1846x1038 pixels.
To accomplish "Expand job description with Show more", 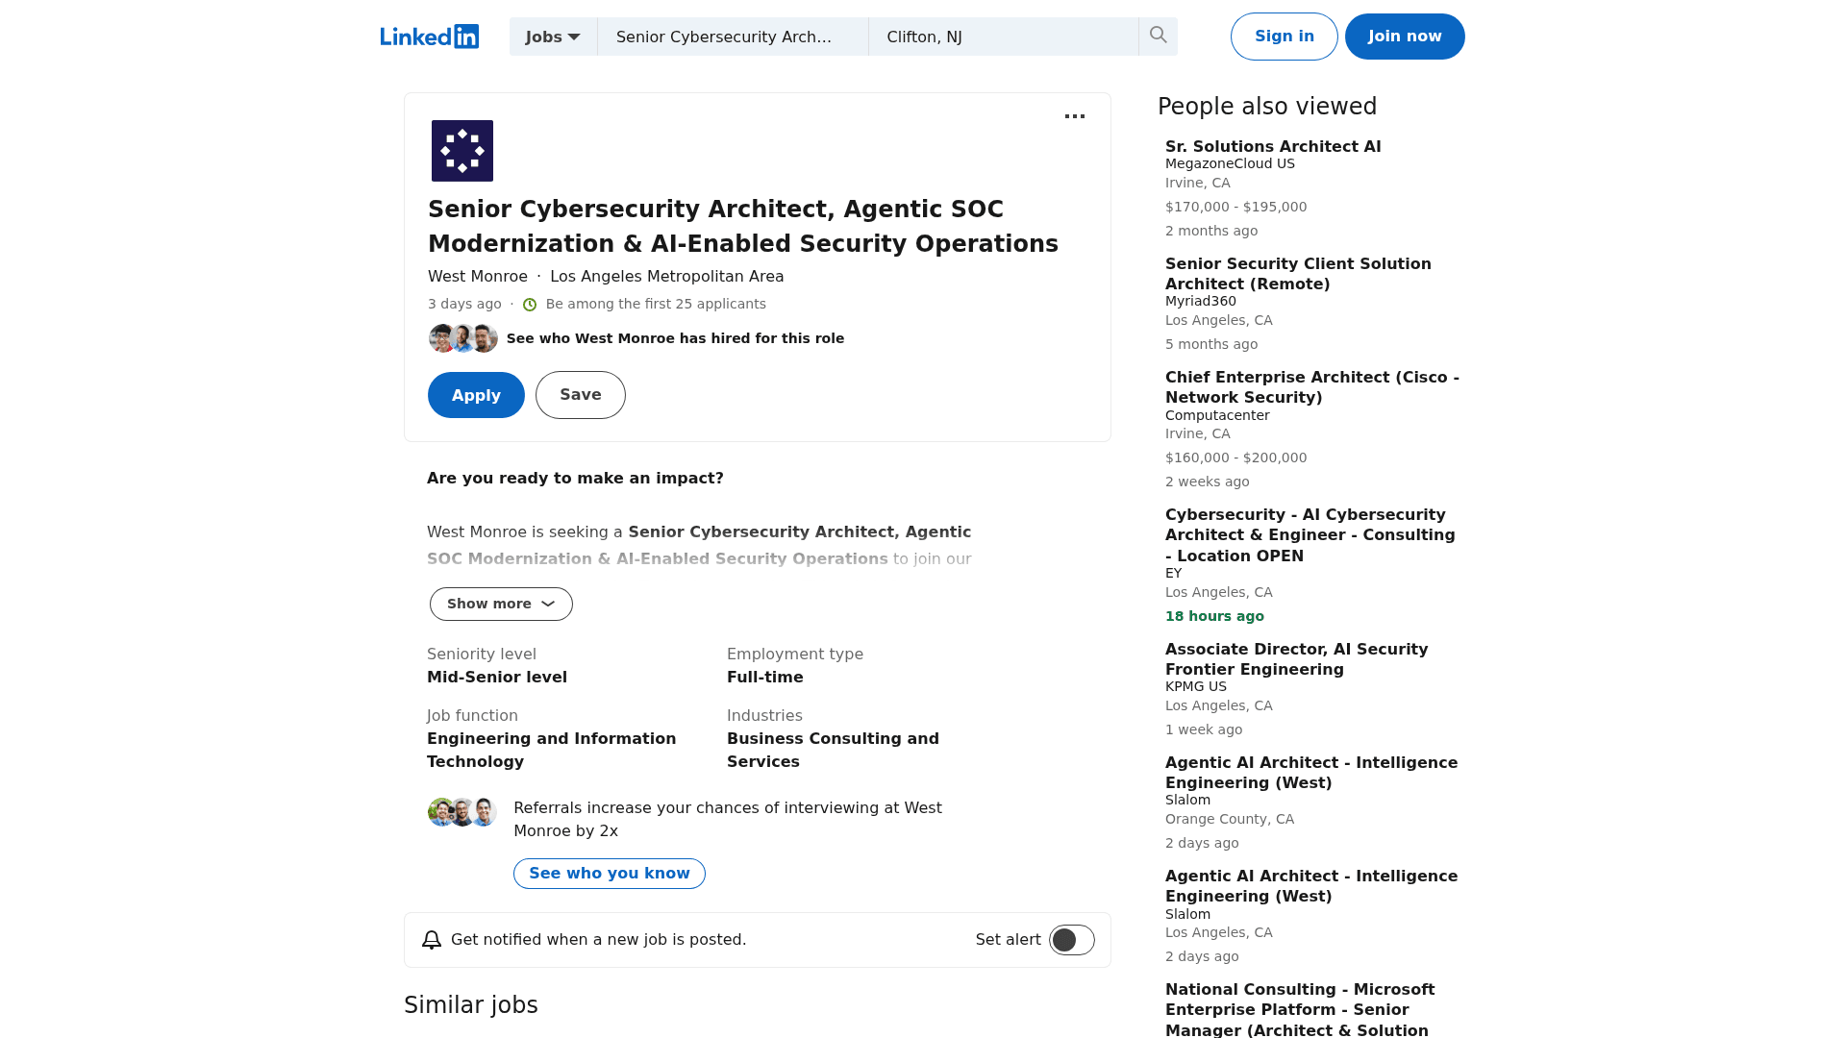I will pos(501,604).
